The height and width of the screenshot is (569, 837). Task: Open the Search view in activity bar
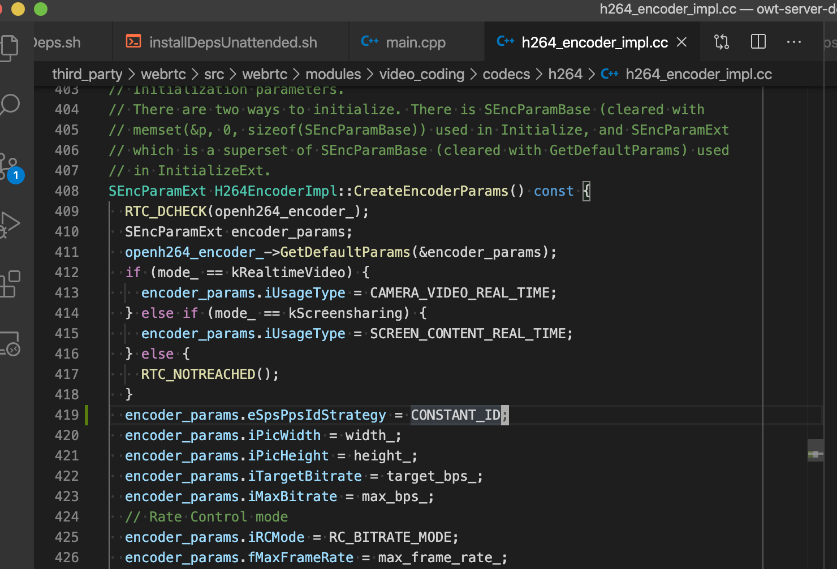[x=10, y=105]
